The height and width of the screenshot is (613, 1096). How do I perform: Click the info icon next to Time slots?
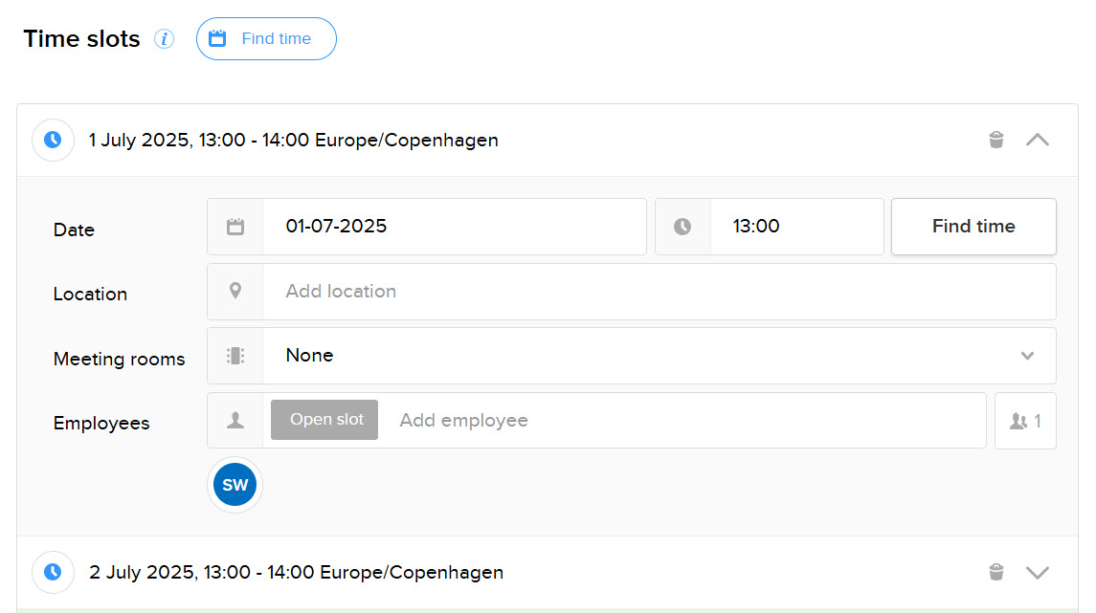165,39
